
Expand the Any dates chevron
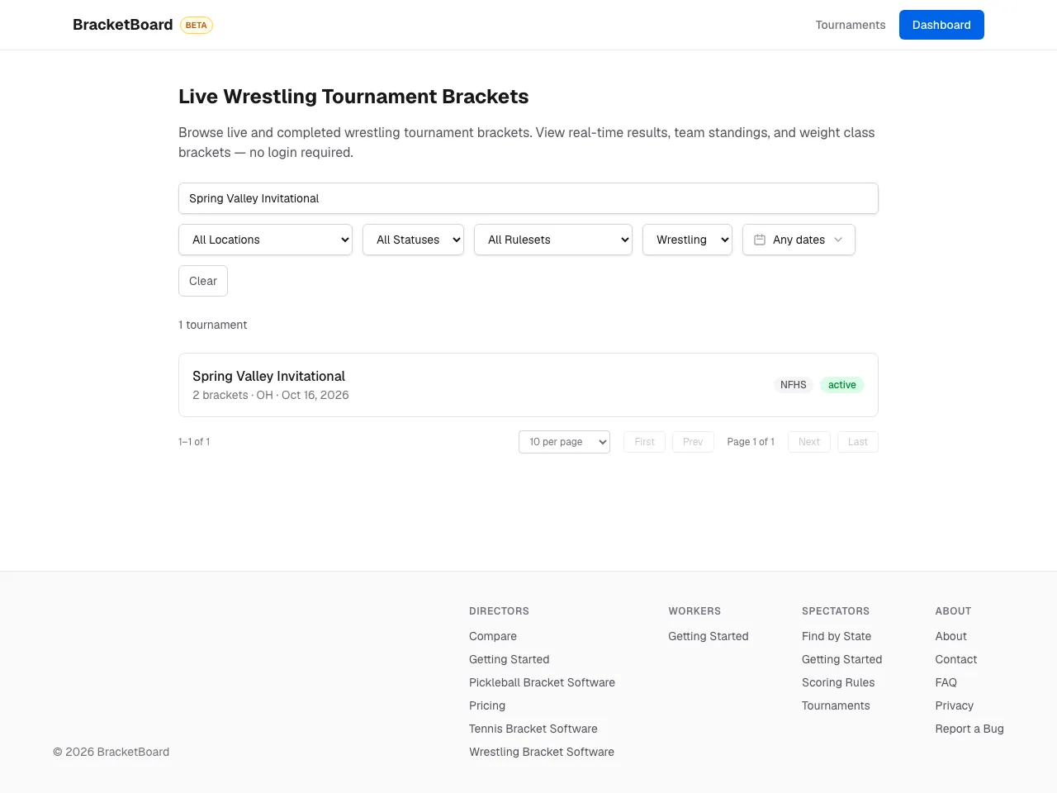[838, 240]
